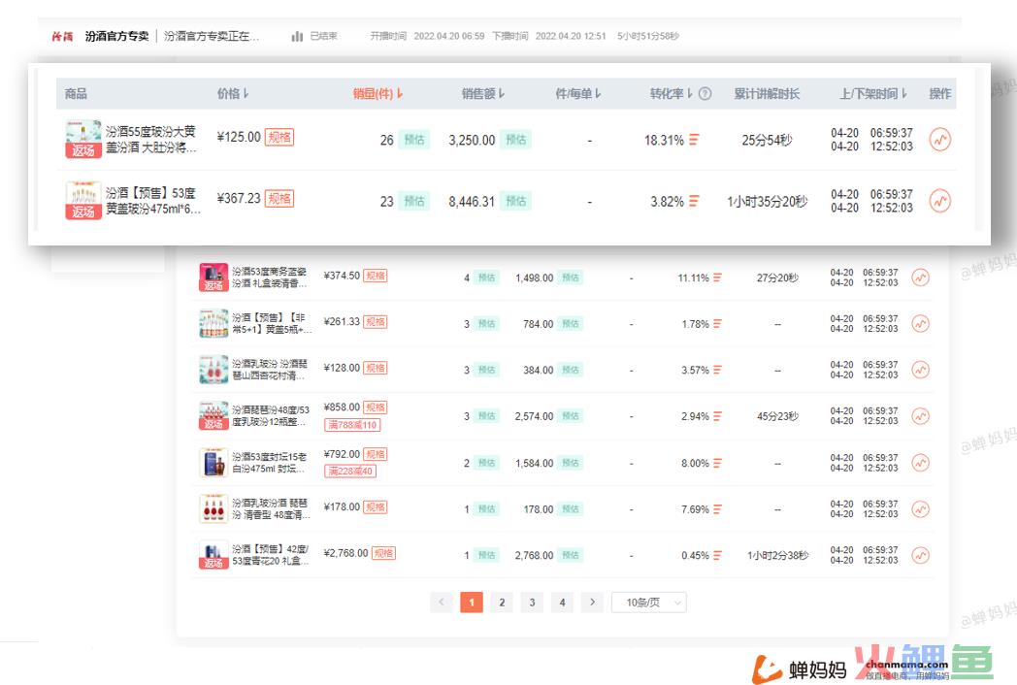Click the 汾酒官方专卖正在... live title
1017x685 pixels.
pos(212,36)
